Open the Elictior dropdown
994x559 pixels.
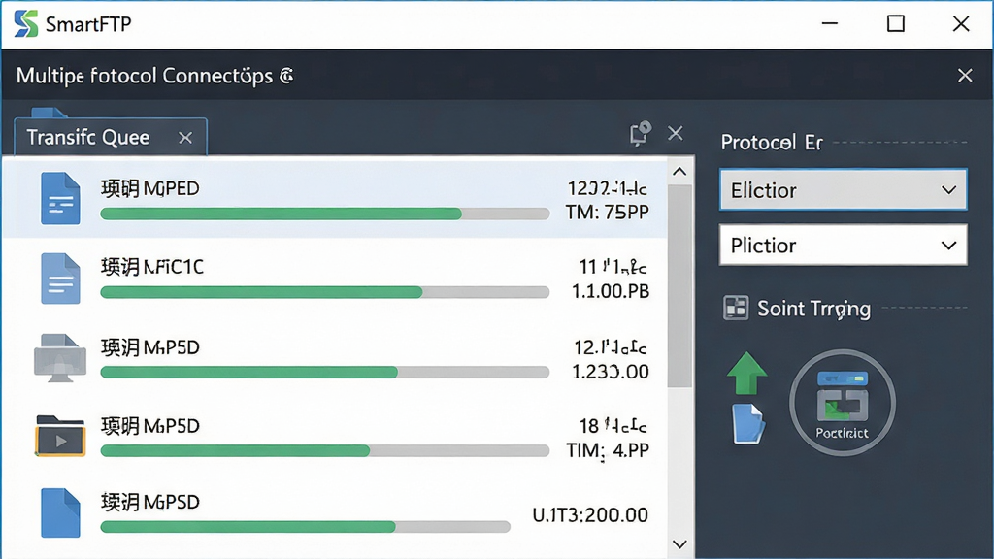point(844,189)
